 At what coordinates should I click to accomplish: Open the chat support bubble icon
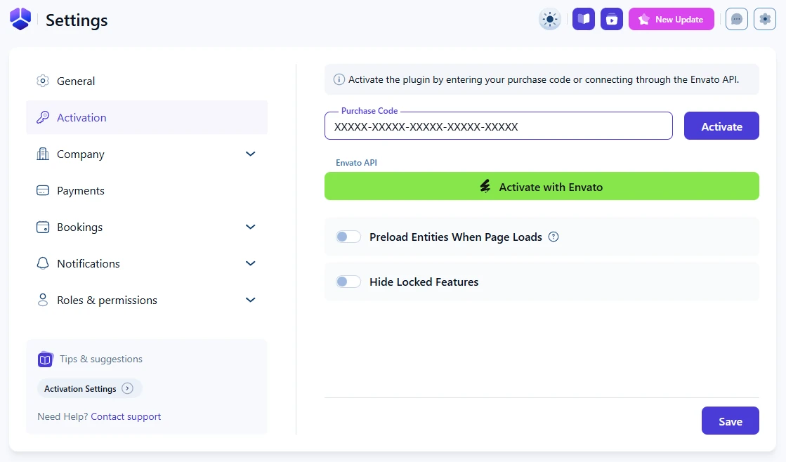(736, 20)
